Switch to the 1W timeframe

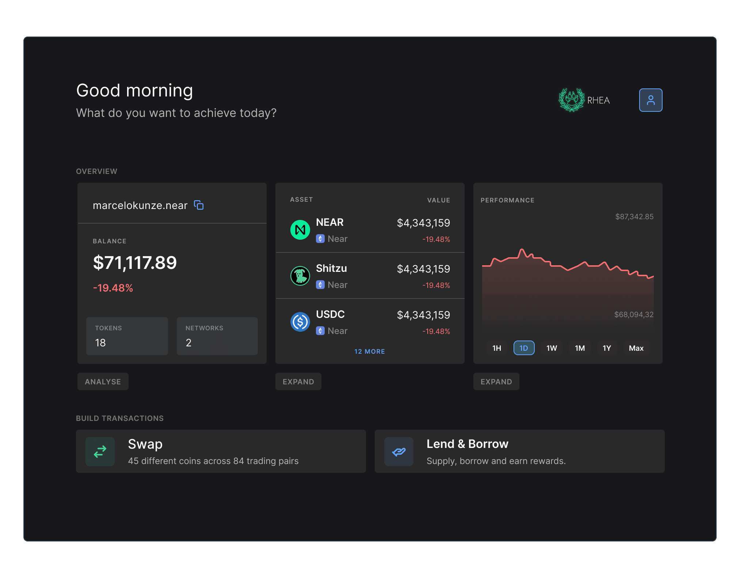click(x=552, y=348)
